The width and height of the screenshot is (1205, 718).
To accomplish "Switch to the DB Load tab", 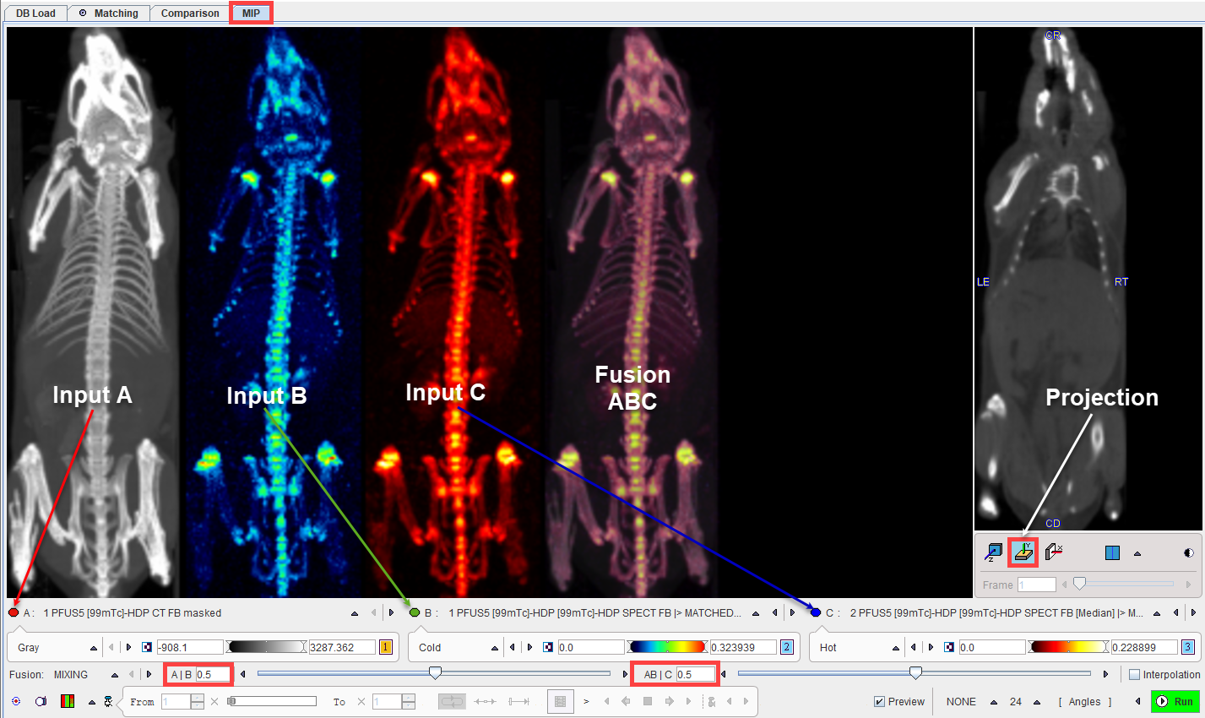I will tap(35, 14).
